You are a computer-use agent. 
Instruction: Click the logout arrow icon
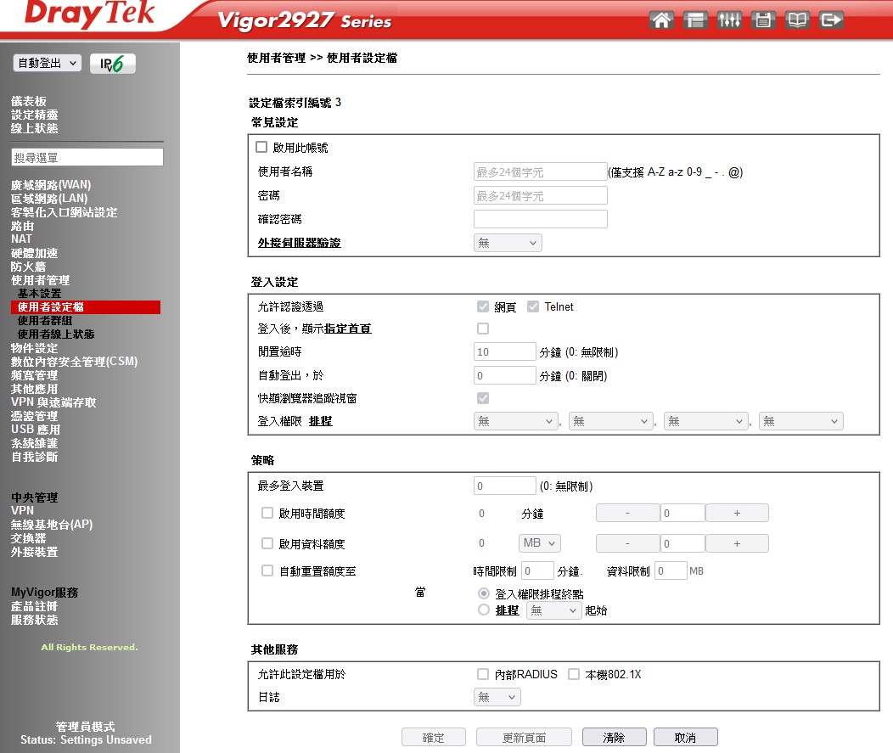[x=831, y=20]
